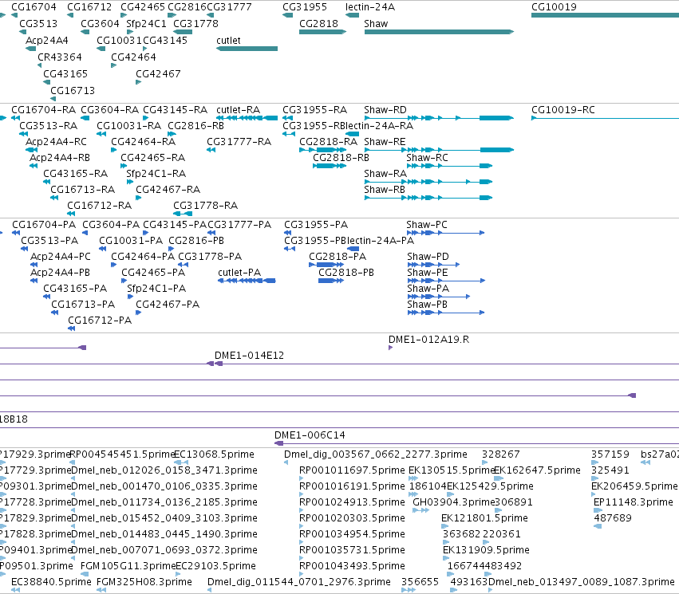
Task: Click the CG42467 gene label
Action: [158, 73]
